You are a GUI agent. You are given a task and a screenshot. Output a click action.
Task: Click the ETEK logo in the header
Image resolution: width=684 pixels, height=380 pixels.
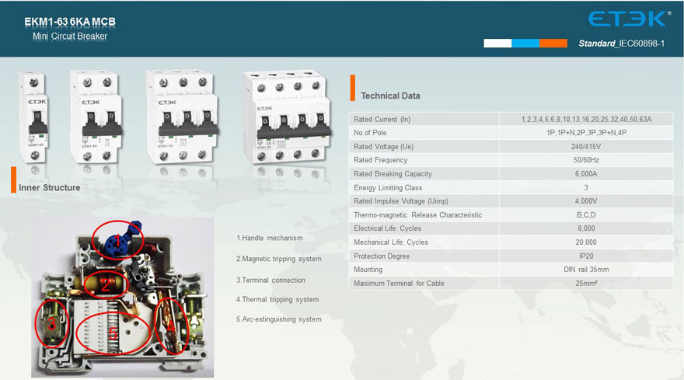click(629, 19)
